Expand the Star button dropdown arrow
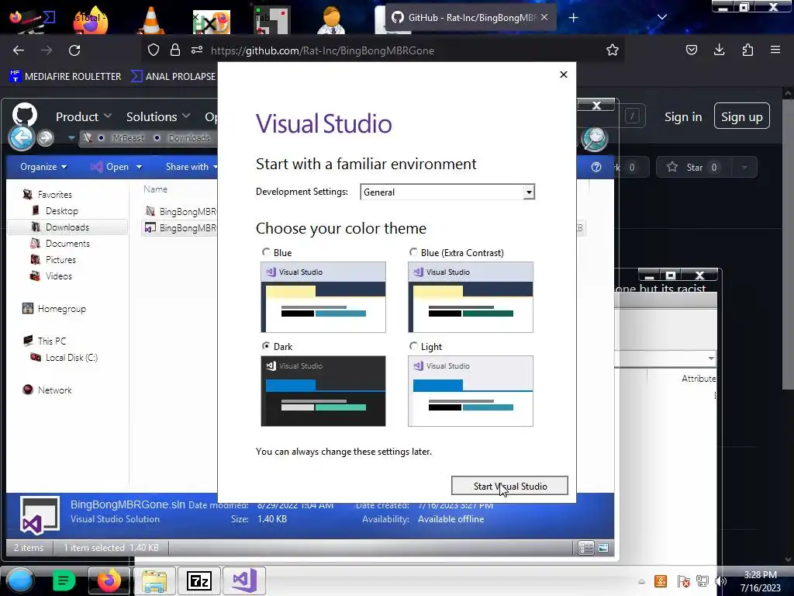Screen dimensions: 794x596 point(744,168)
